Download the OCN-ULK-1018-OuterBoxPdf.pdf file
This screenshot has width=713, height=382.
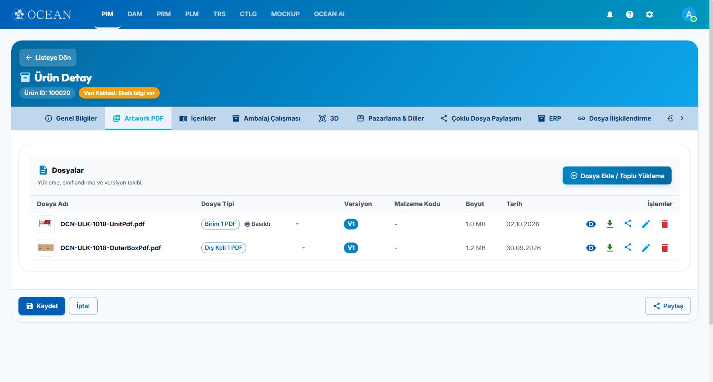pos(610,248)
